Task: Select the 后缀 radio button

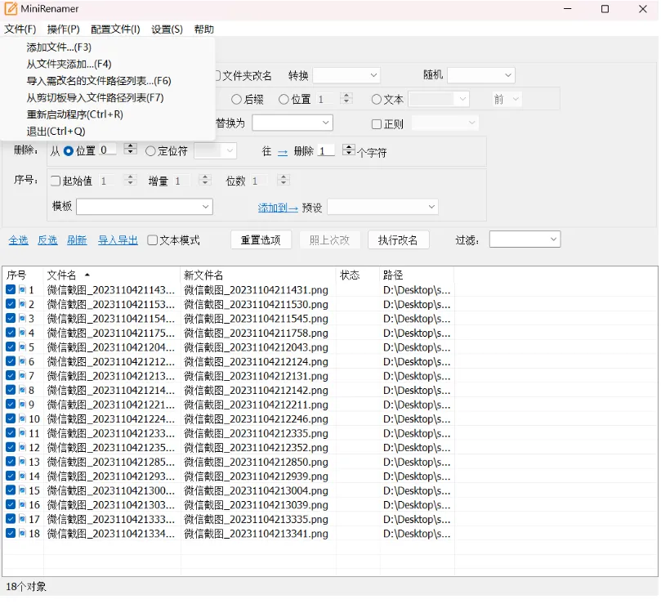Action: pyautogui.click(x=236, y=100)
